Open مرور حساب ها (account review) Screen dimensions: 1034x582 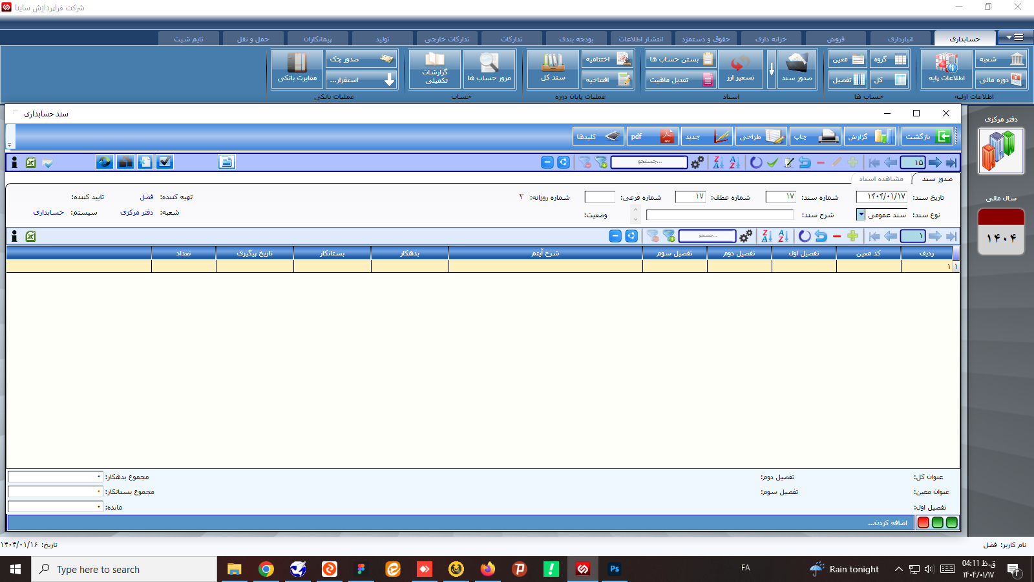(489, 67)
